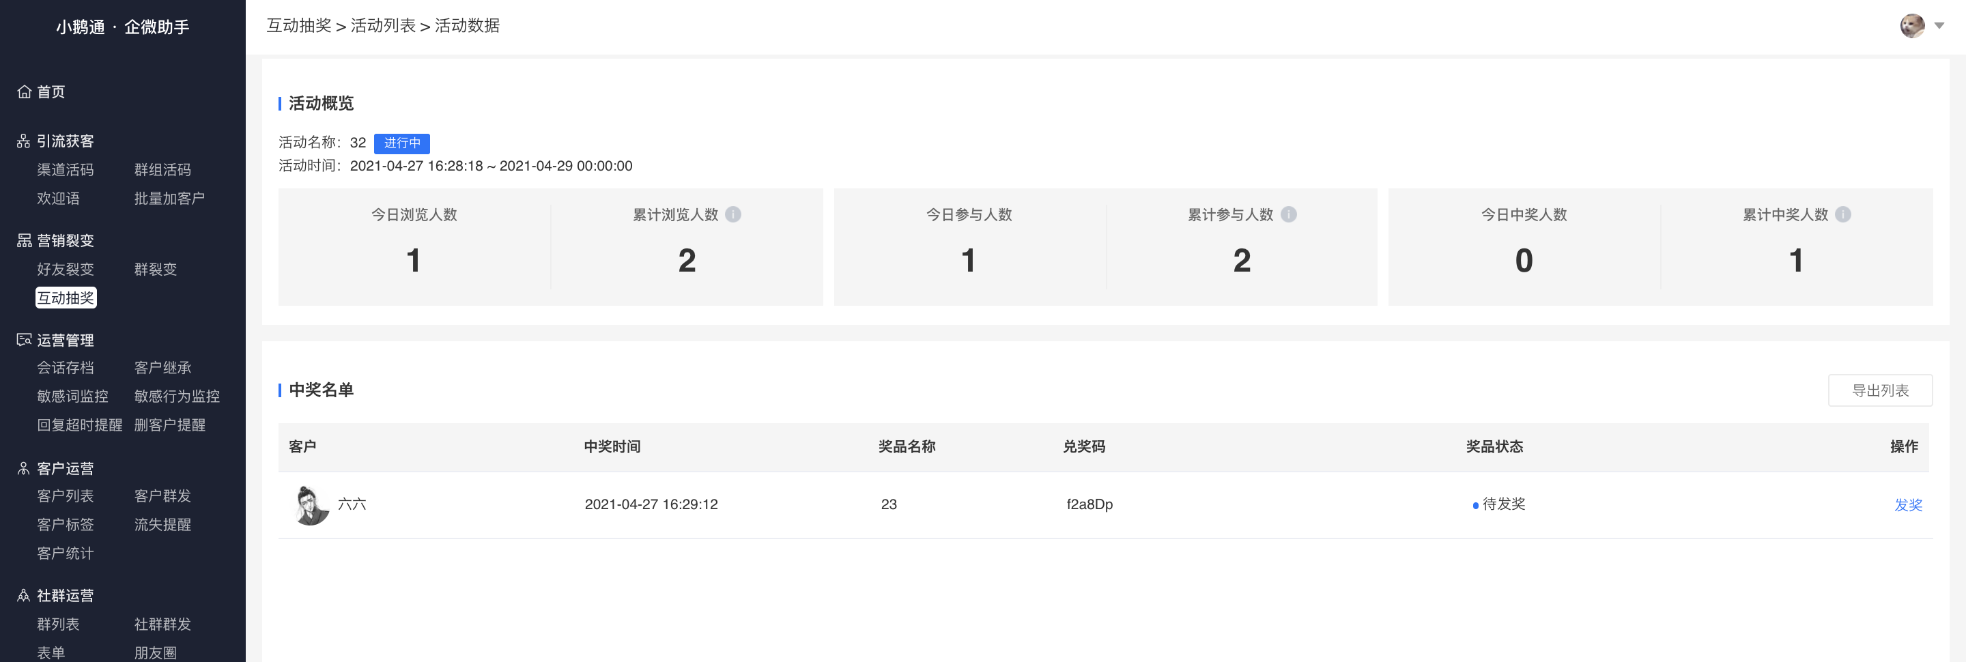
Task: Open 客户标签 menu item
Action: point(66,525)
